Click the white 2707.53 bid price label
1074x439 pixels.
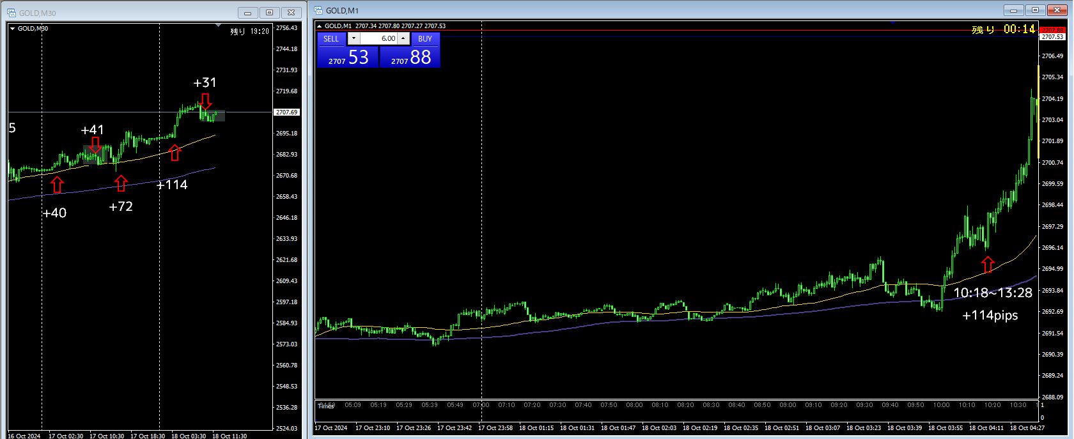[x=1052, y=37]
